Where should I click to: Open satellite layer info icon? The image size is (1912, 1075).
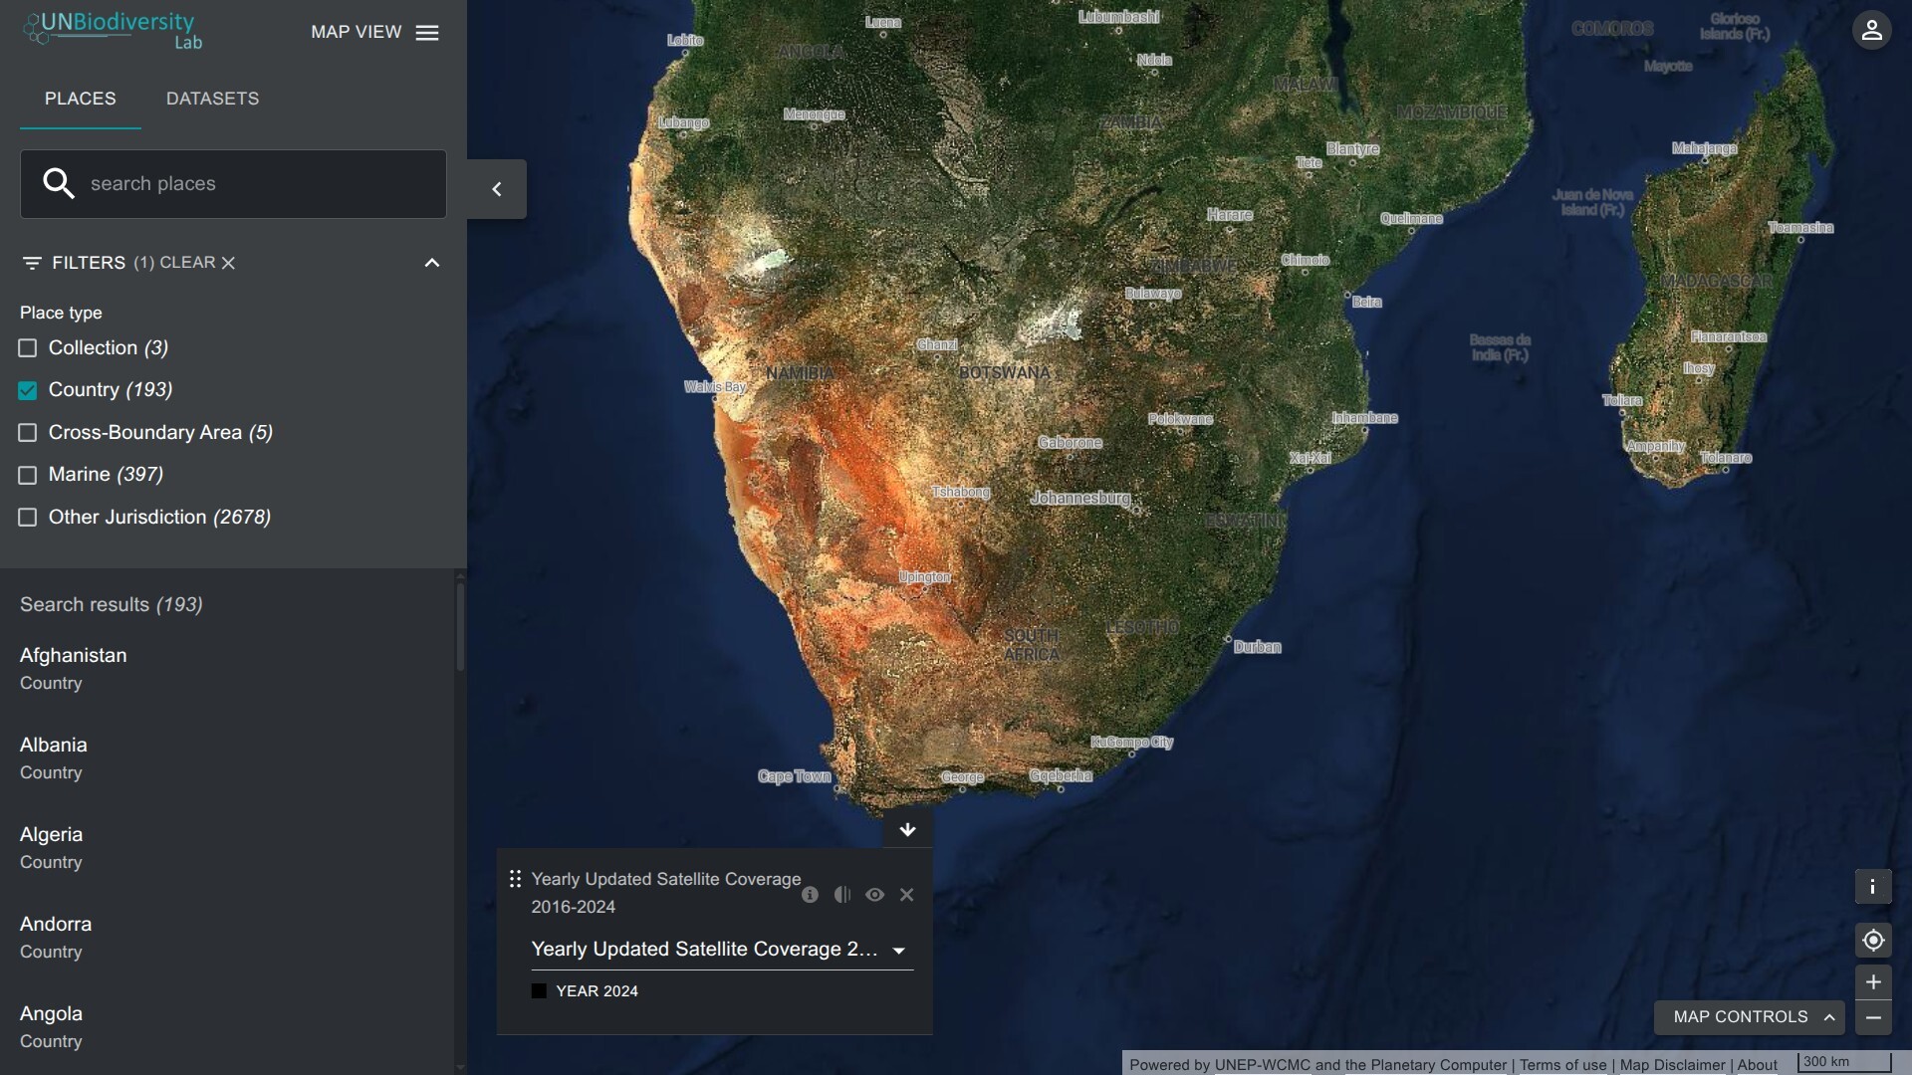[x=810, y=895]
